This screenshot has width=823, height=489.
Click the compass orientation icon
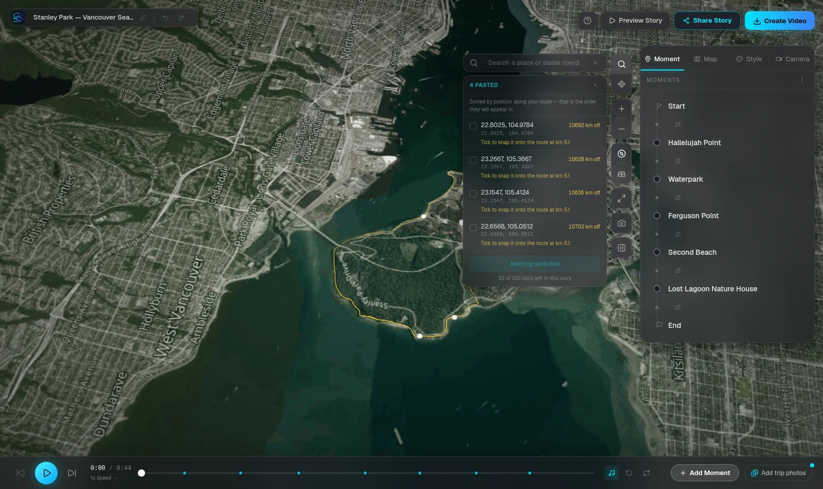621,154
